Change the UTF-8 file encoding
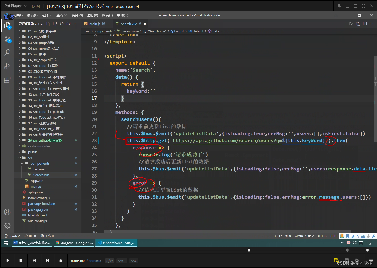 click(x=322, y=236)
